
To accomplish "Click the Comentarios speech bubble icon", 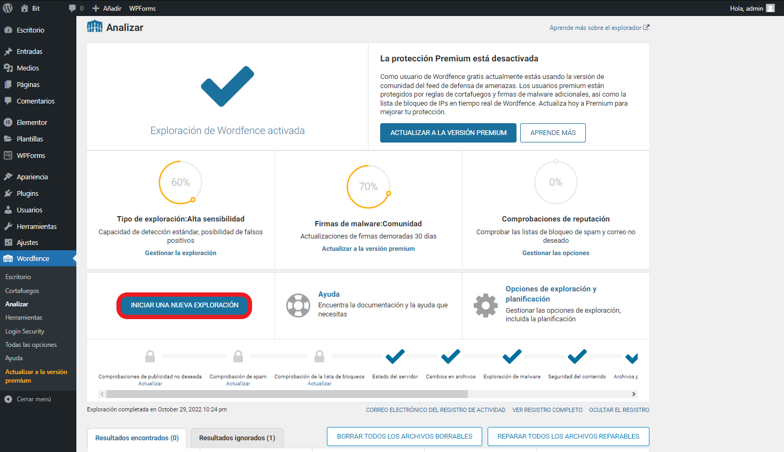I will click(8, 101).
